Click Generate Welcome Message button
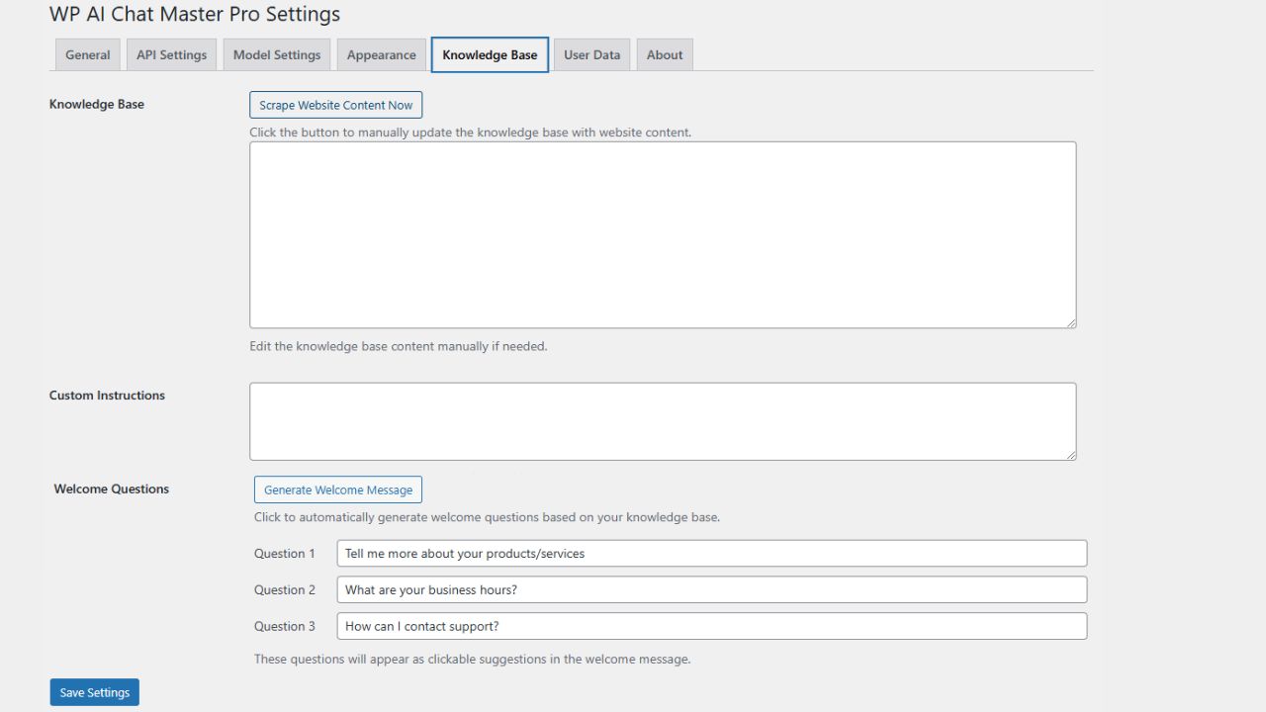The width and height of the screenshot is (1266, 712). (x=338, y=489)
